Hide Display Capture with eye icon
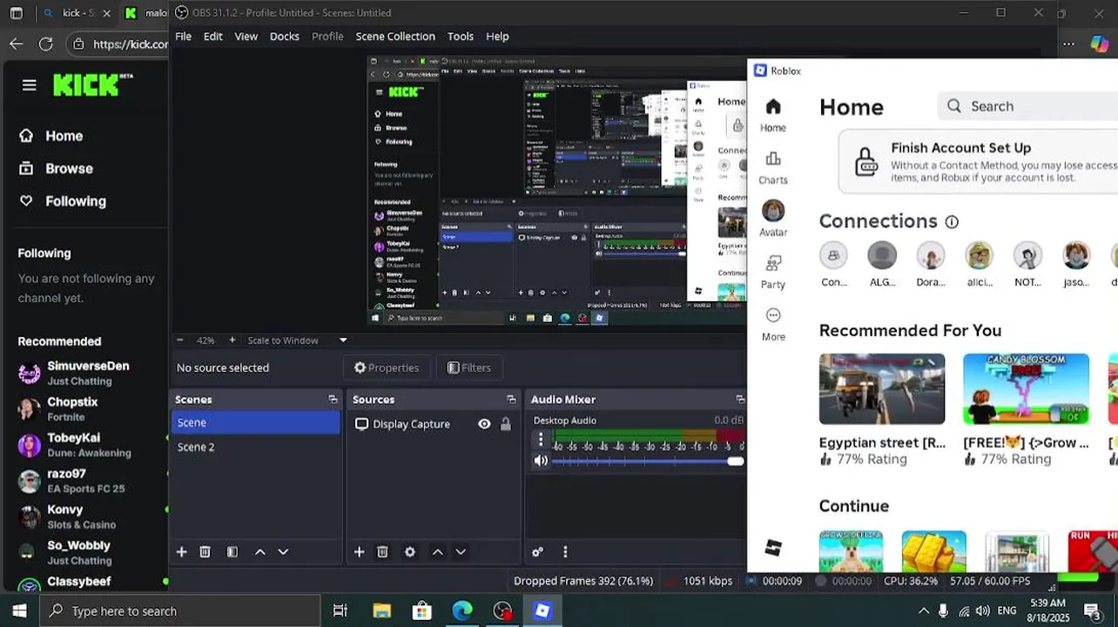Screen dimensions: 1118x627 point(484,424)
